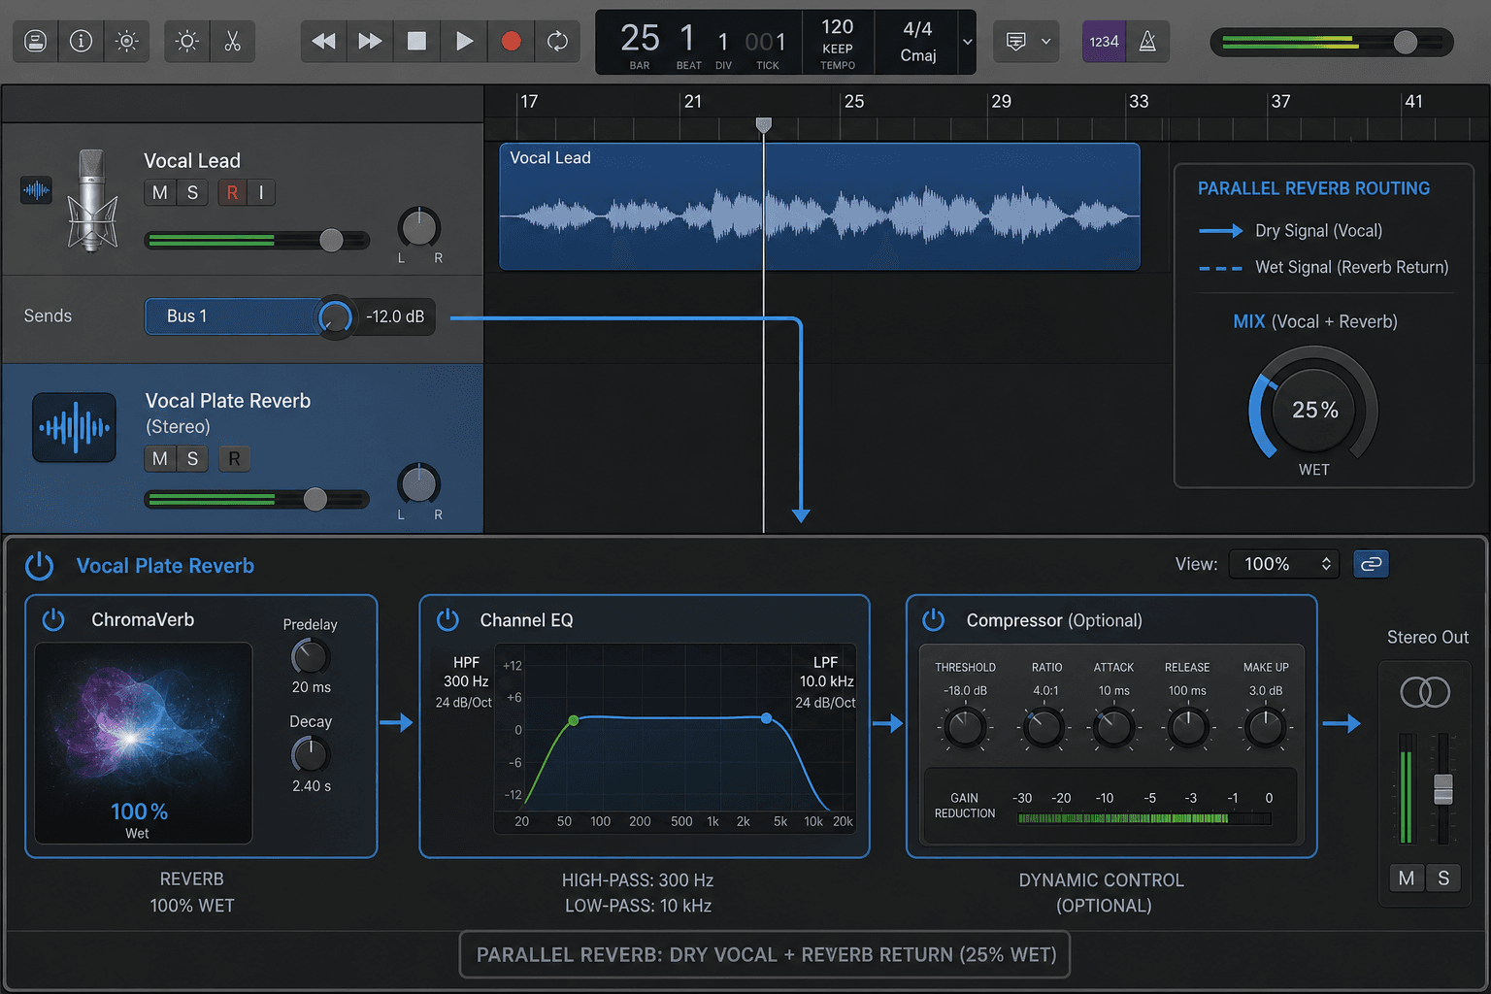This screenshot has width=1491, height=994.
Task: Toggle the Cycle loop button
Action: [557, 42]
